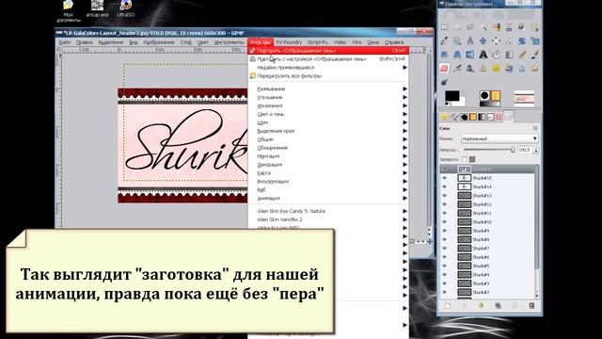Viewport: 602px width, 339px height.
Task: Click the black foreground color swatch
Action: (451, 96)
